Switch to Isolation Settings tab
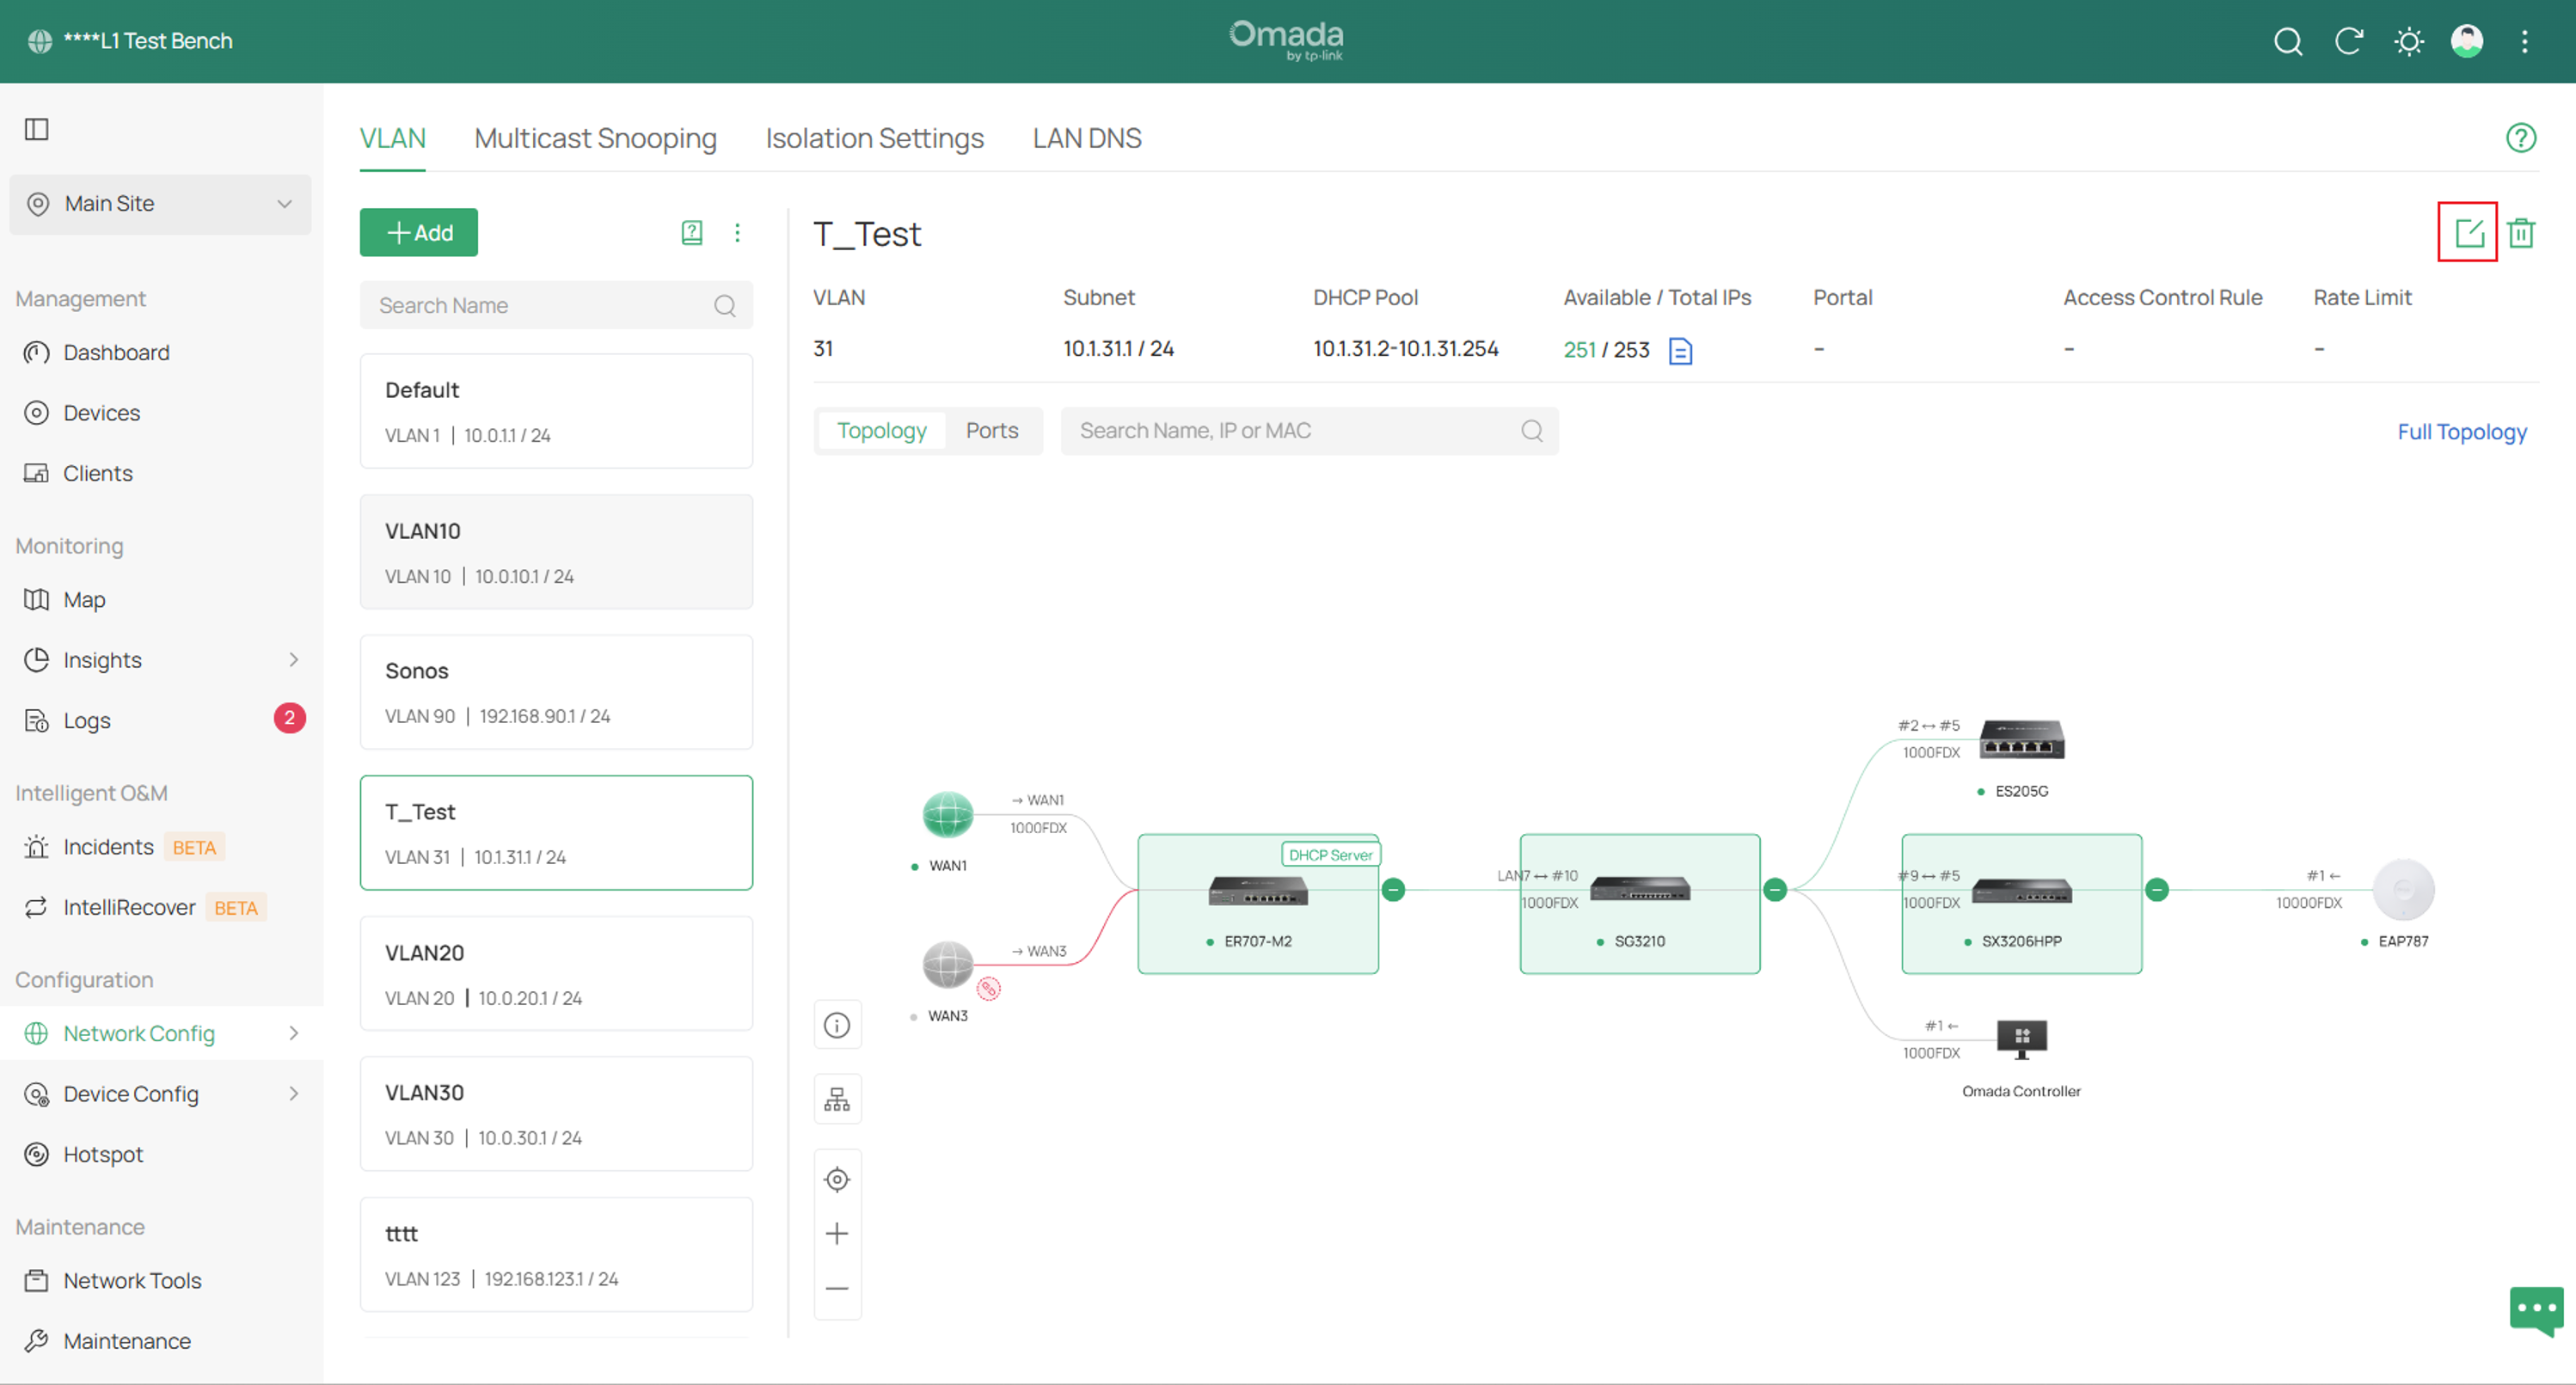 (874, 138)
